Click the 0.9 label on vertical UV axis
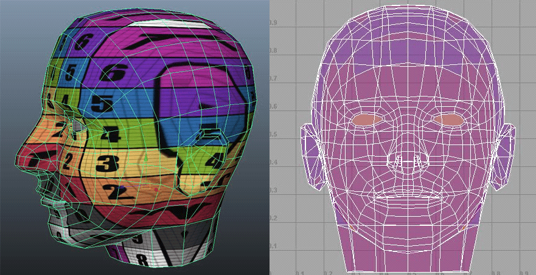 pos(275,22)
